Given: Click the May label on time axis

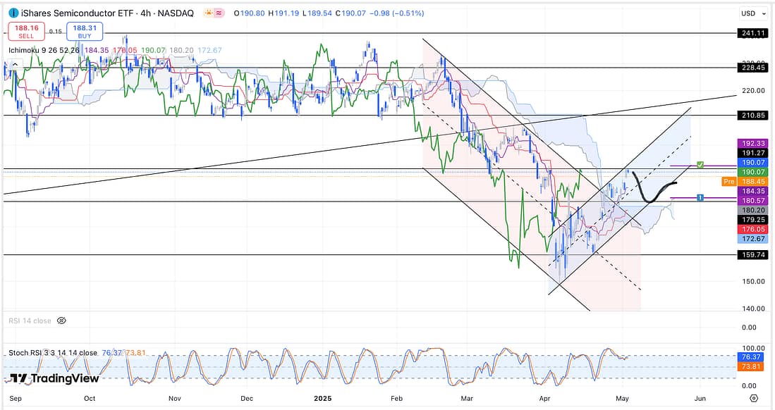Looking at the screenshot, I should 622,398.
